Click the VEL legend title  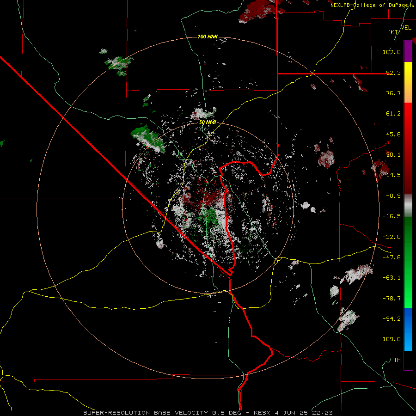(406, 28)
